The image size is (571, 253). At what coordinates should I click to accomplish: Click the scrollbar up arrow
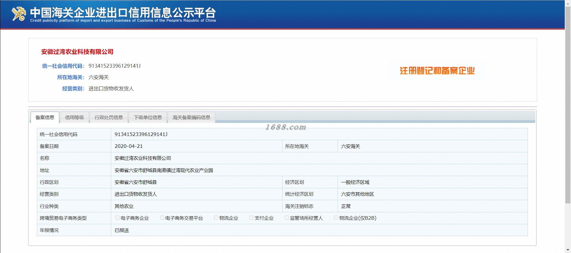(568, 3)
